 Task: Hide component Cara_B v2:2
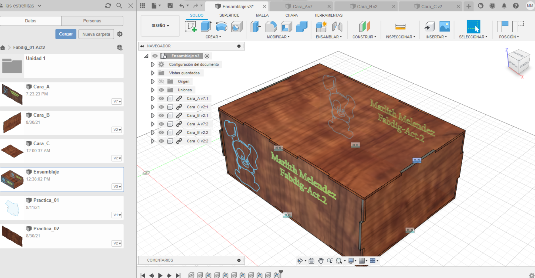[x=161, y=132]
